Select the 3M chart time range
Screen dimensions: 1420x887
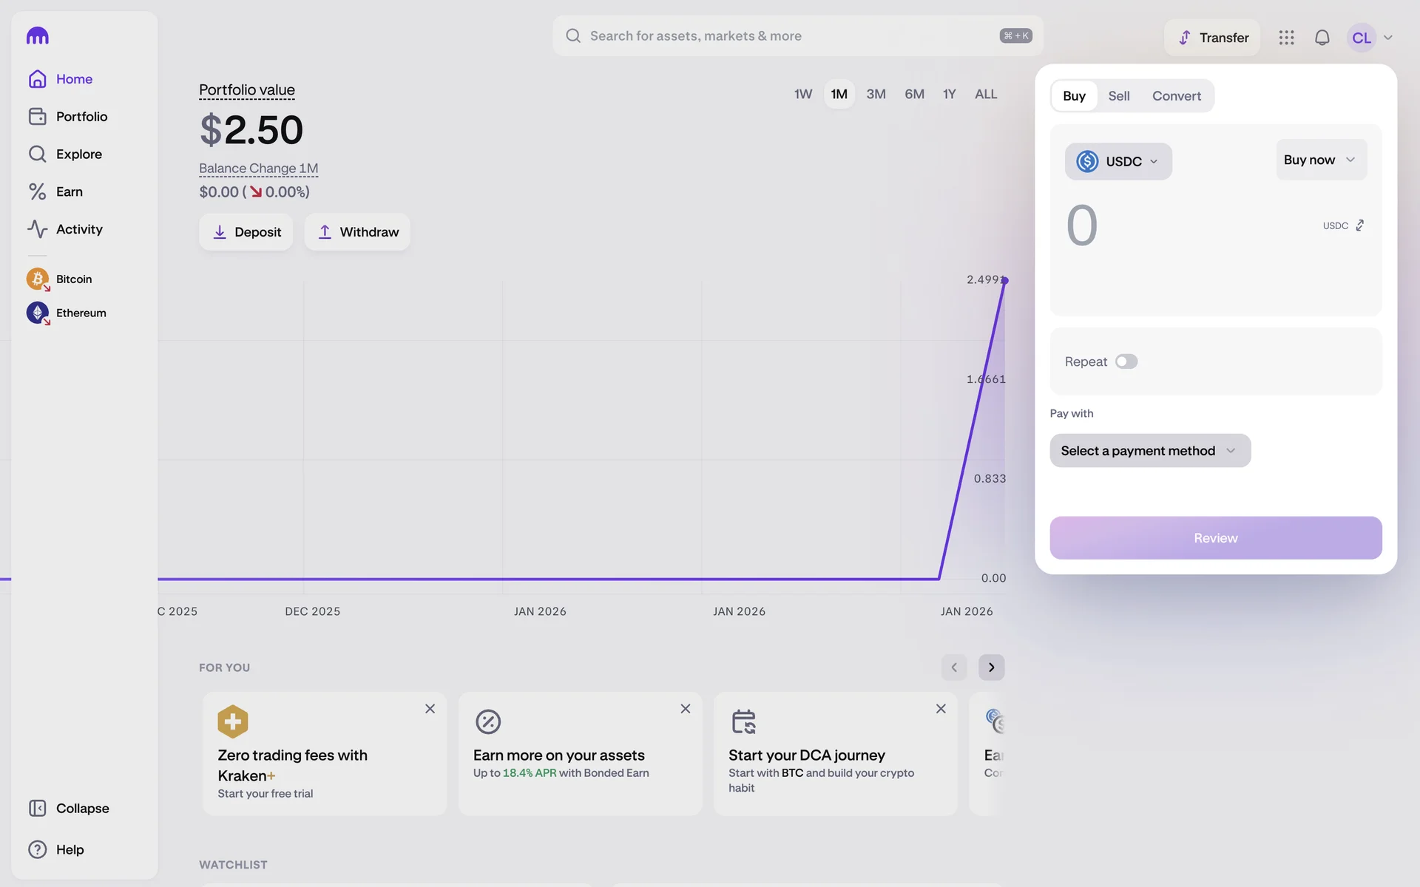coord(876,94)
